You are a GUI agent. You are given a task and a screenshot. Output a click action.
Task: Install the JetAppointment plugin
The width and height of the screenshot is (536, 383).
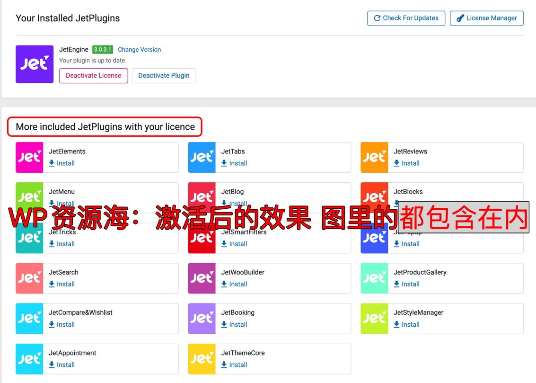[x=62, y=365]
